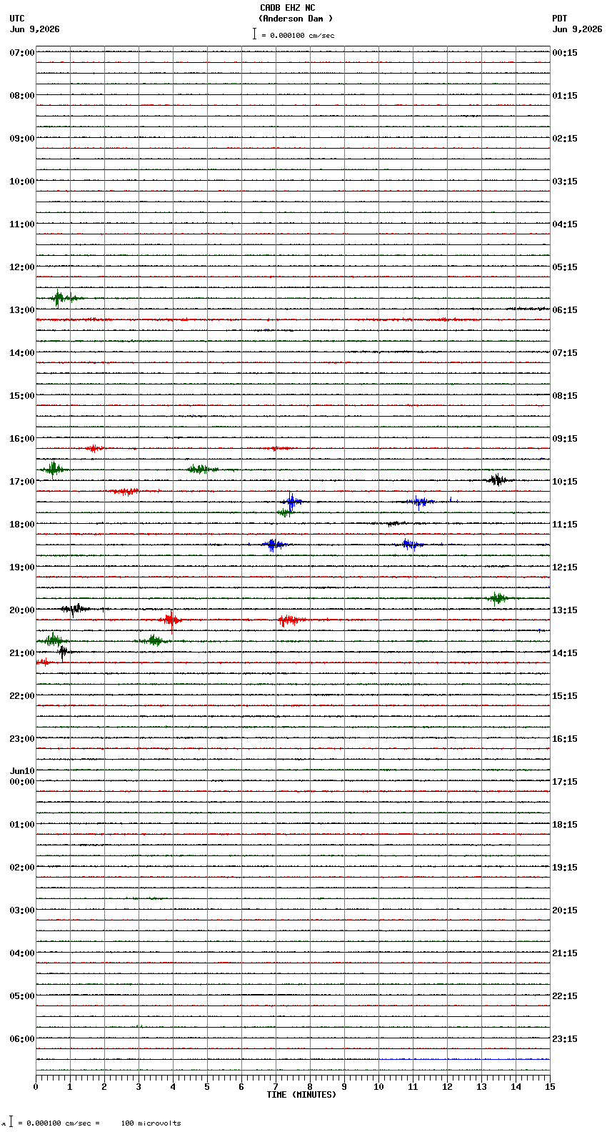Click the red seismic burst near minute 4 after 20:00

coord(171,620)
